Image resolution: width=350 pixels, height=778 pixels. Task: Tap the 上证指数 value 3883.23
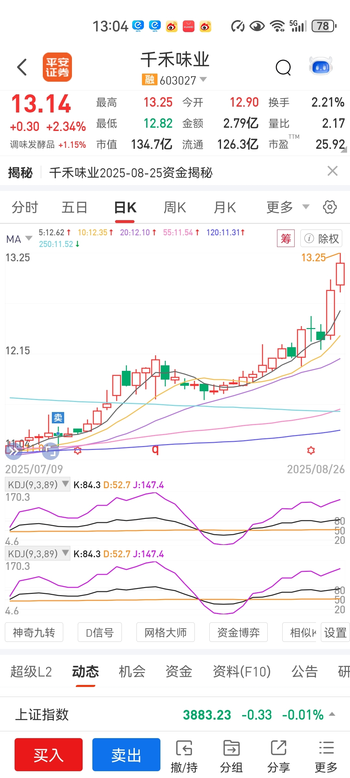[x=207, y=714]
